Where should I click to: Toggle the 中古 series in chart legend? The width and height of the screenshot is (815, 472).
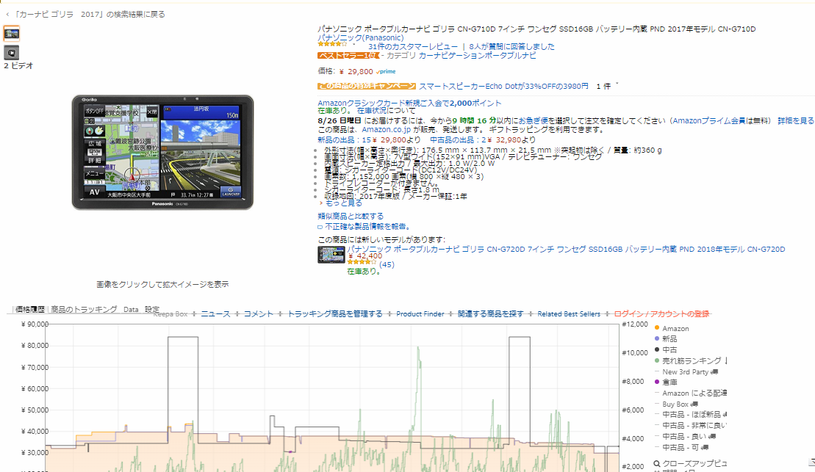click(x=669, y=350)
